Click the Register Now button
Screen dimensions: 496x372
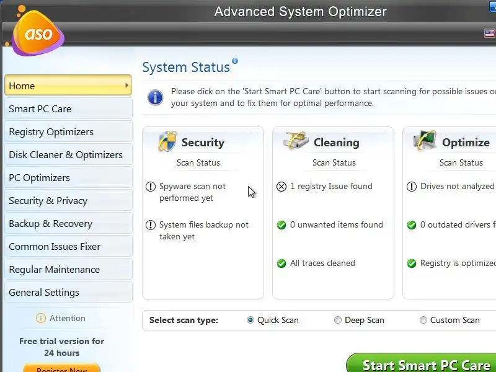click(x=61, y=368)
